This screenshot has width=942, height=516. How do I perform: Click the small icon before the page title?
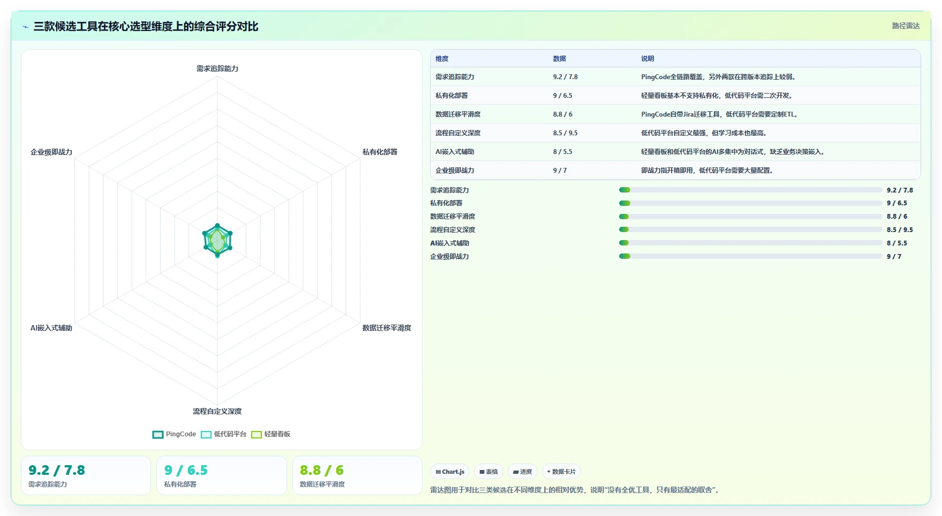click(25, 27)
